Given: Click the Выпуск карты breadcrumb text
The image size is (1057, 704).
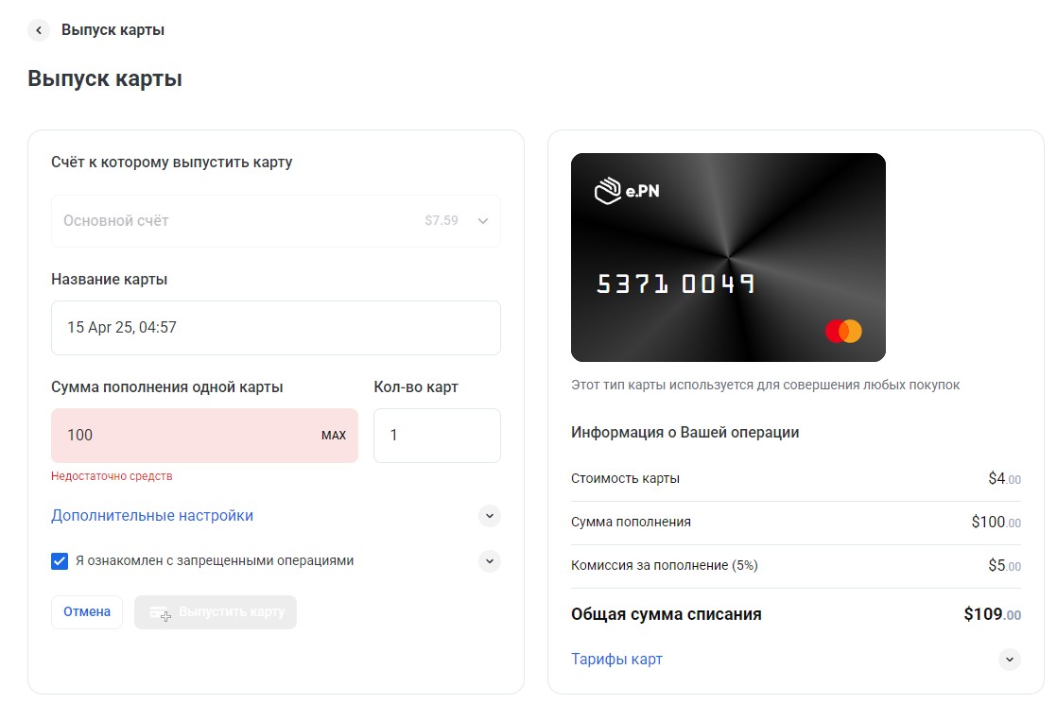Looking at the screenshot, I should (113, 30).
